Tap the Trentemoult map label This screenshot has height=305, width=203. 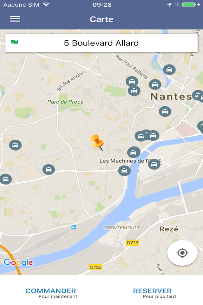coord(122,227)
